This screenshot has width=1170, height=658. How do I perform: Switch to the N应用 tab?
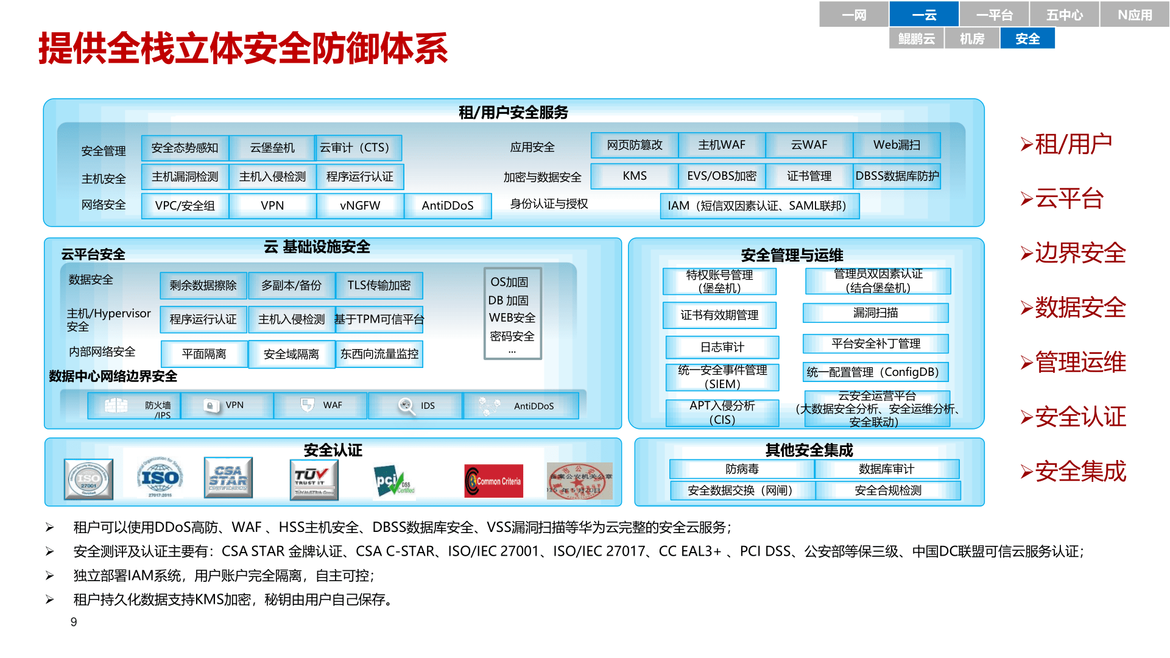tap(1135, 15)
